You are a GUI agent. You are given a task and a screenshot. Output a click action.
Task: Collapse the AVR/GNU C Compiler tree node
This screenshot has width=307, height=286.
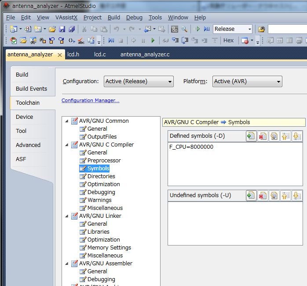(x=67, y=145)
